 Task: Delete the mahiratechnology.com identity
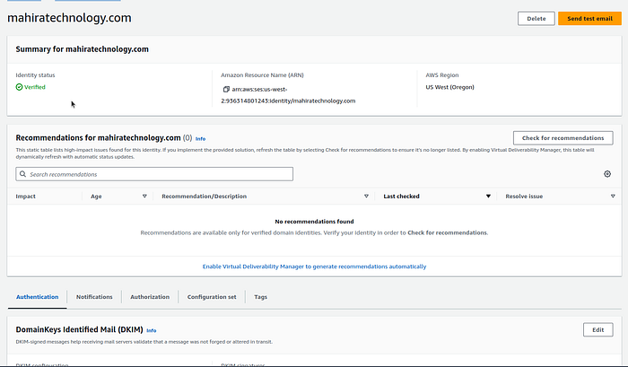pyautogui.click(x=536, y=19)
